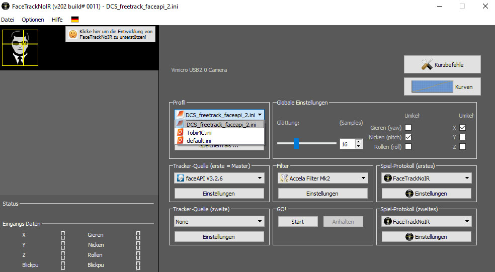Screen dimensions: 495x272
Task: Toggle X axis invert checkbox
Action: pos(462,128)
